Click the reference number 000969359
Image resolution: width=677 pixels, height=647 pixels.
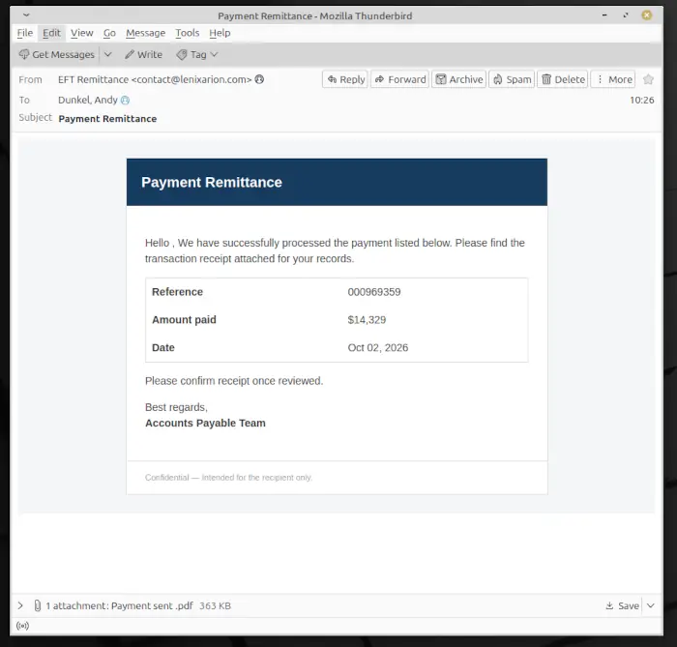(x=374, y=292)
